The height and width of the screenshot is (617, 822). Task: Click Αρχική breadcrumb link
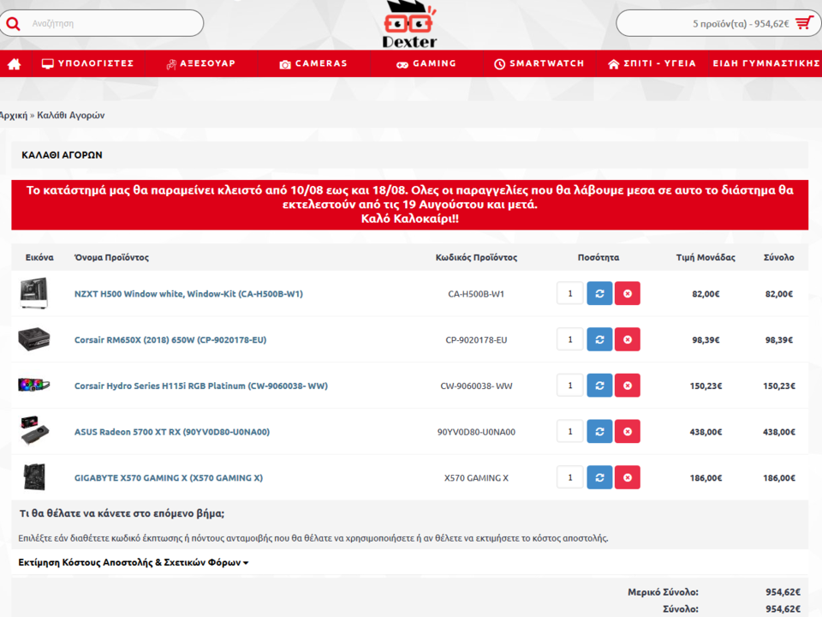tap(13, 115)
